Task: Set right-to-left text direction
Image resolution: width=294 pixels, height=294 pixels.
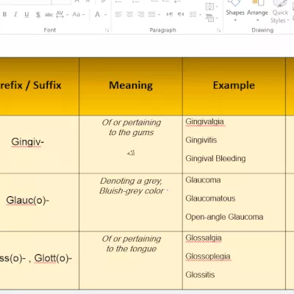Action: tap(181, 15)
